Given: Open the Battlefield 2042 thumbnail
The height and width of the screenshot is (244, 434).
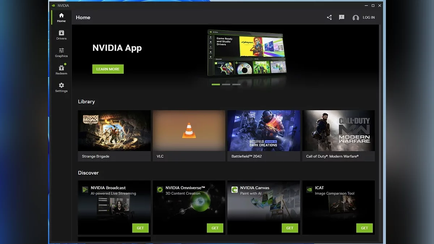Looking at the screenshot, I should pos(264,130).
